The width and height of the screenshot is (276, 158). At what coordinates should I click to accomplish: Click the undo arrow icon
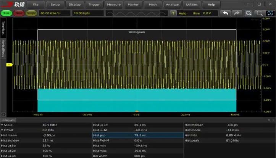coord(226,13)
